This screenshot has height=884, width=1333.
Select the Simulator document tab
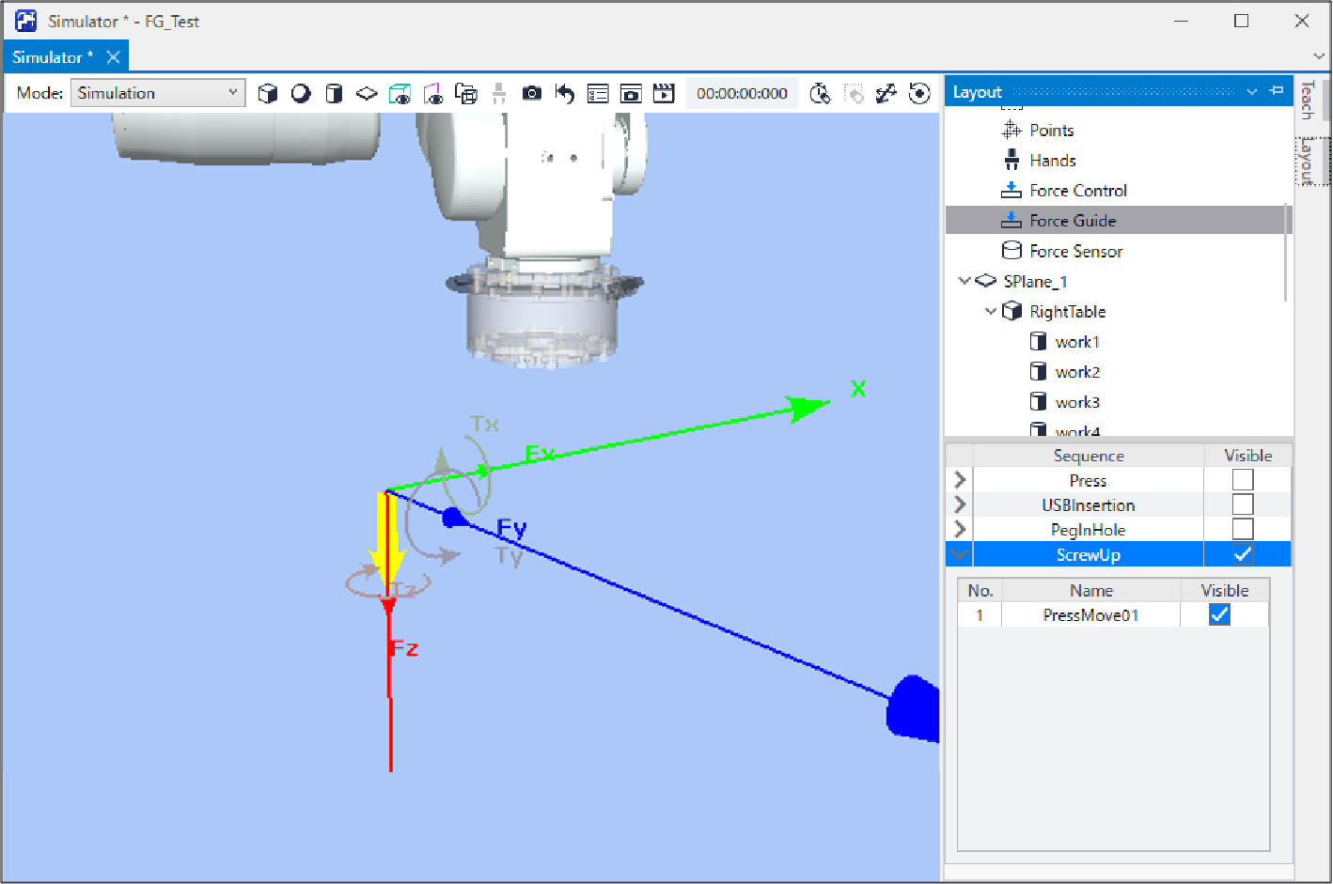click(53, 57)
